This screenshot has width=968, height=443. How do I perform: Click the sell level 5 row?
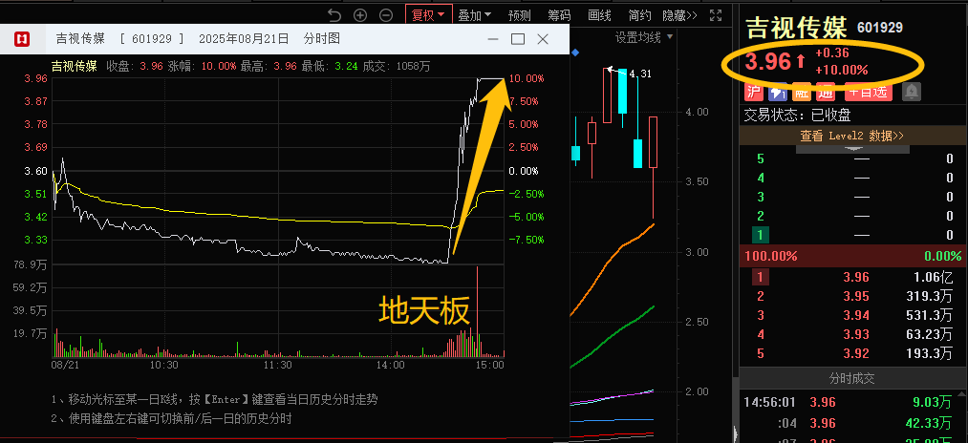852,158
